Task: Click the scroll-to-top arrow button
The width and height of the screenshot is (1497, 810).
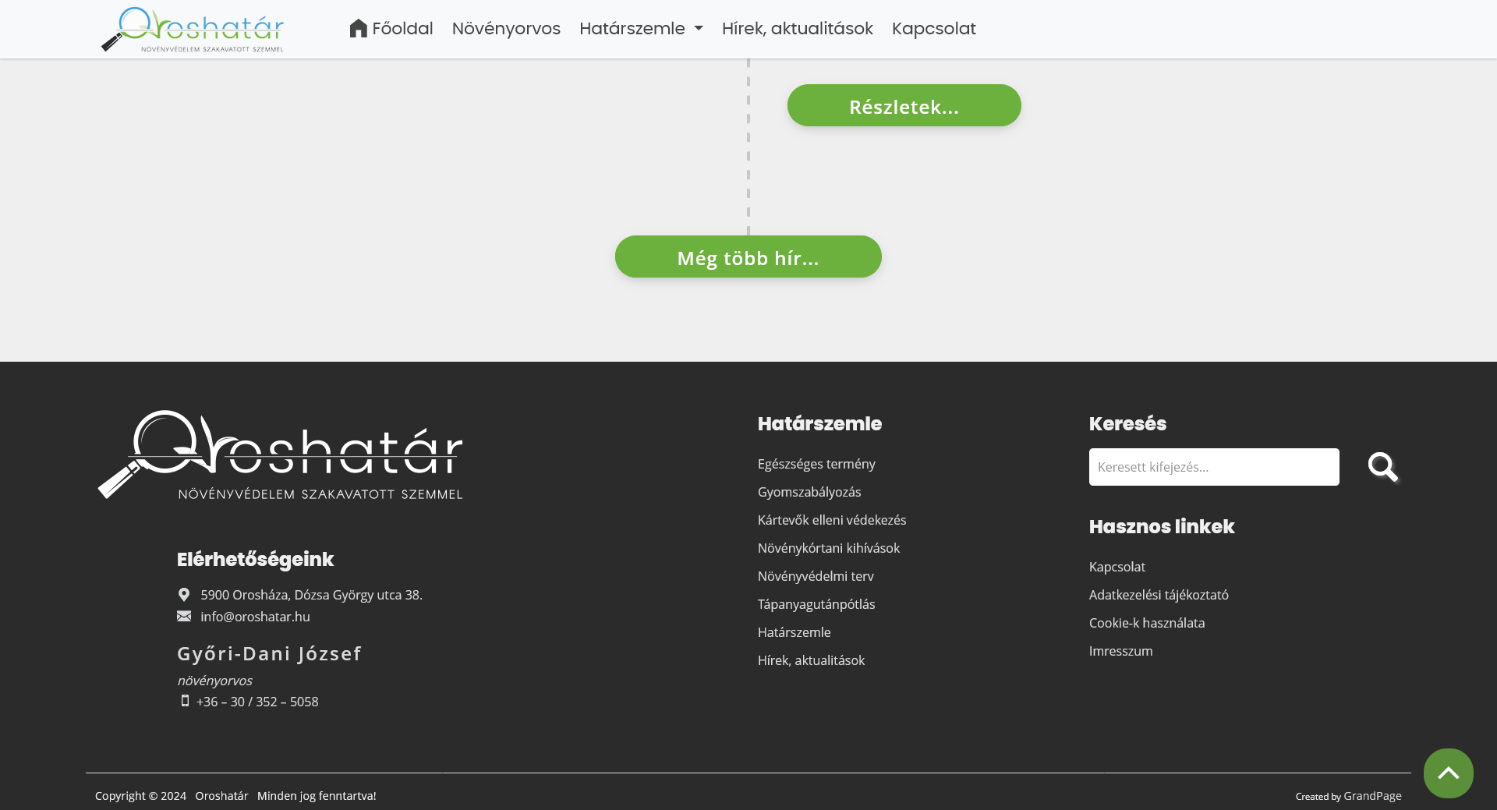Action: click(1449, 773)
